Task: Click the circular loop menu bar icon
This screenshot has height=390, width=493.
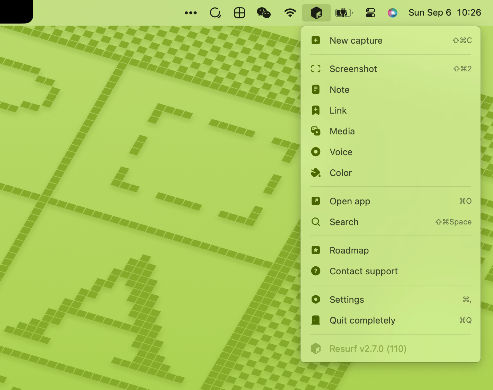Action: pyautogui.click(x=215, y=13)
